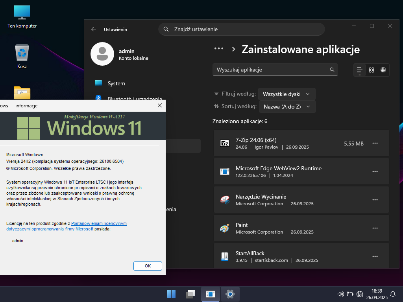Screen dimensions: 403x302
Task: Select System in the settings sidebar
Action: point(116,83)
